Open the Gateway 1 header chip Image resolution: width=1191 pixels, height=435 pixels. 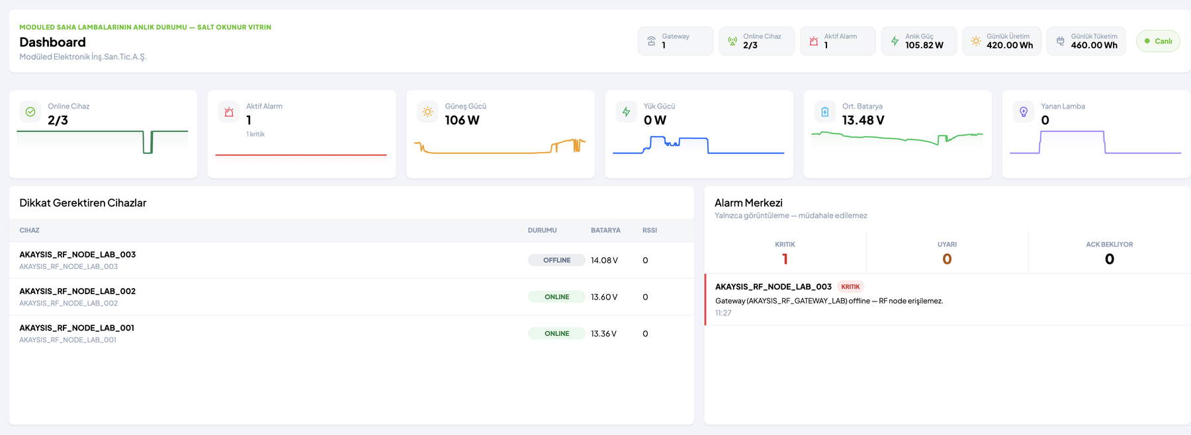[676, 41]
